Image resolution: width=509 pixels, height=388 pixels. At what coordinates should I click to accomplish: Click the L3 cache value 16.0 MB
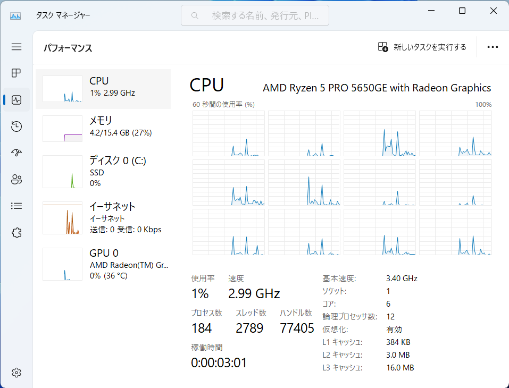(400, 368)
